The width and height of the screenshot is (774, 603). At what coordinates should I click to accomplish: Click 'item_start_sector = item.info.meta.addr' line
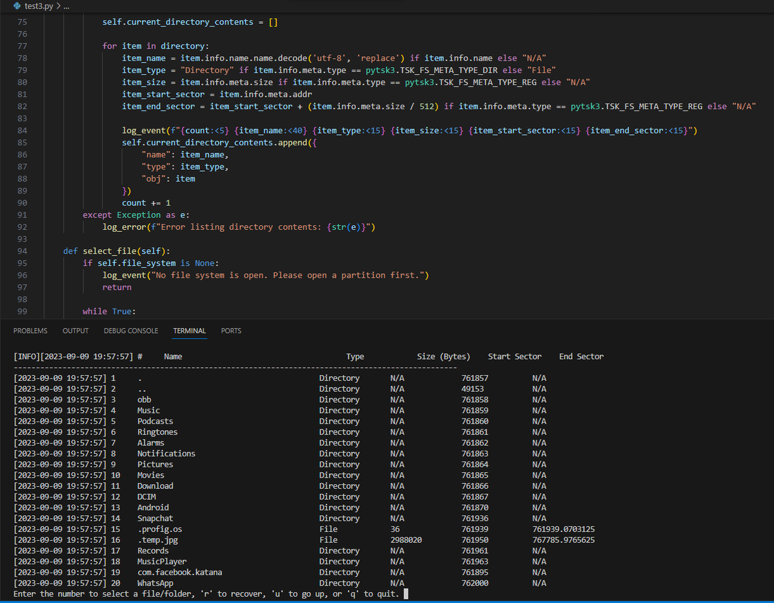[x=217, y=94]
